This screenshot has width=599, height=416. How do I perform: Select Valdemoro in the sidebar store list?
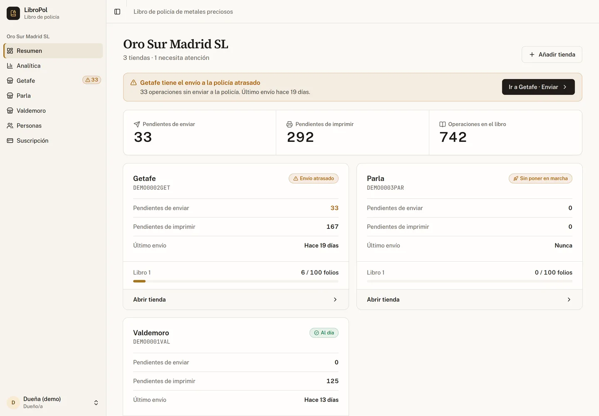[x=53, y=111]
